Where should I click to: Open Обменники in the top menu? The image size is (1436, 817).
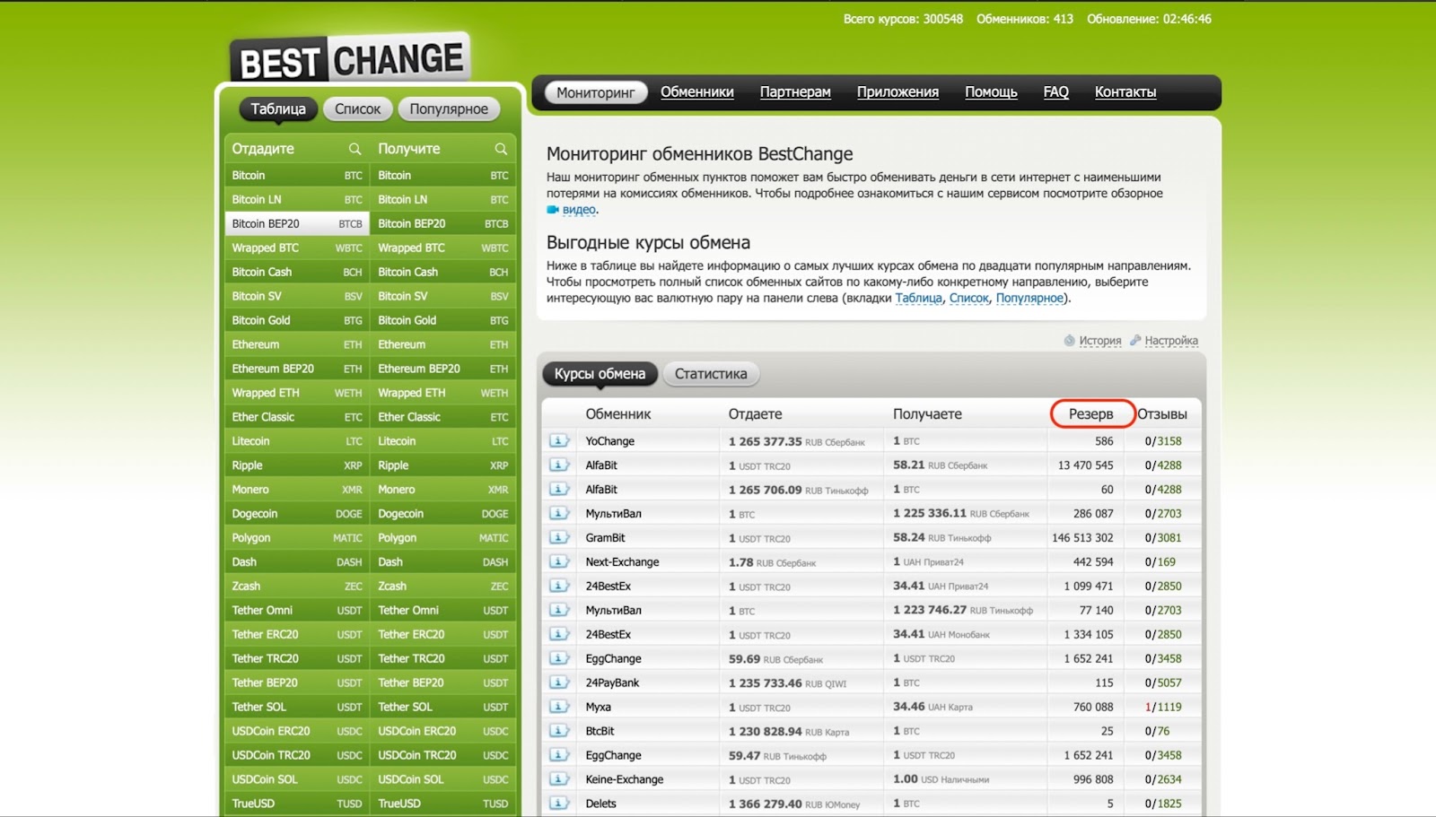pos(696,92)
